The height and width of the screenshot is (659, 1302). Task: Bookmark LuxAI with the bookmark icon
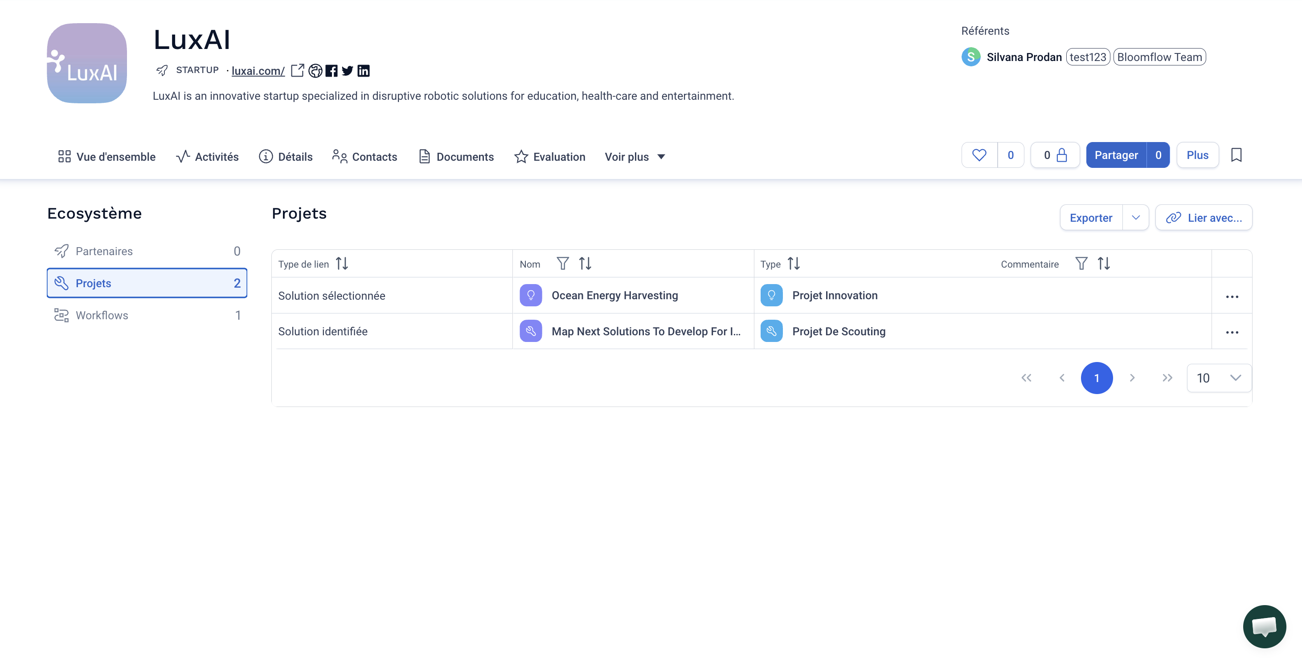pos(1236,155)
